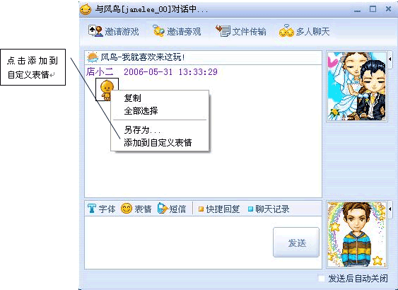Image resolution: width=398 pixels, height=290 pixels.
Task: Click the weather icon beside 凤鸟 status
Action: 93,57
